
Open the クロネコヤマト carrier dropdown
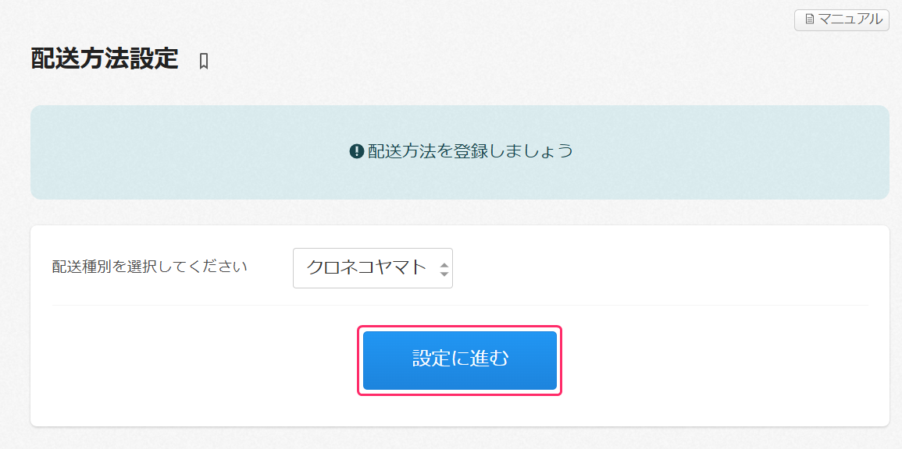coord(373,267)
